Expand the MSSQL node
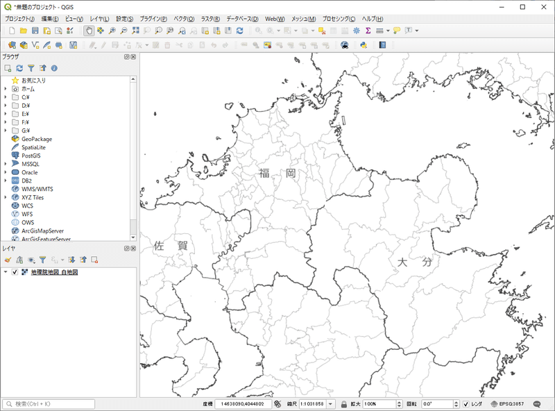Viewport: 555px width, 411px height. pos(6,164)
